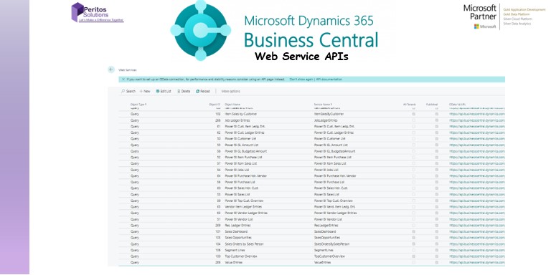Select Vendor Item Ledger Entries object name

pos(243,207)
